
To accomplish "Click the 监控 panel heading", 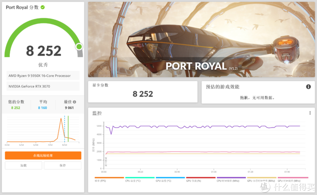I will [97, 113].
